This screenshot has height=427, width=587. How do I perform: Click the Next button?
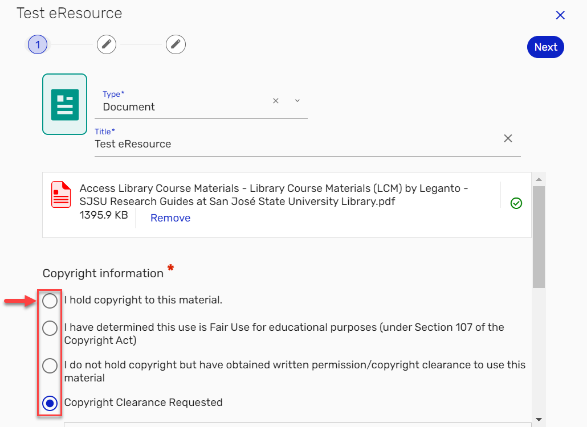[x=545, y=47]
